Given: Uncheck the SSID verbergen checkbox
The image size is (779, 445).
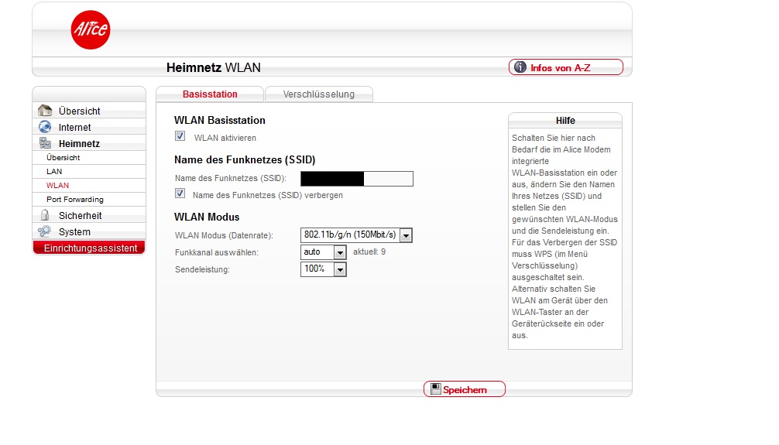Looking at the screenshot, I should click(180, 193).
